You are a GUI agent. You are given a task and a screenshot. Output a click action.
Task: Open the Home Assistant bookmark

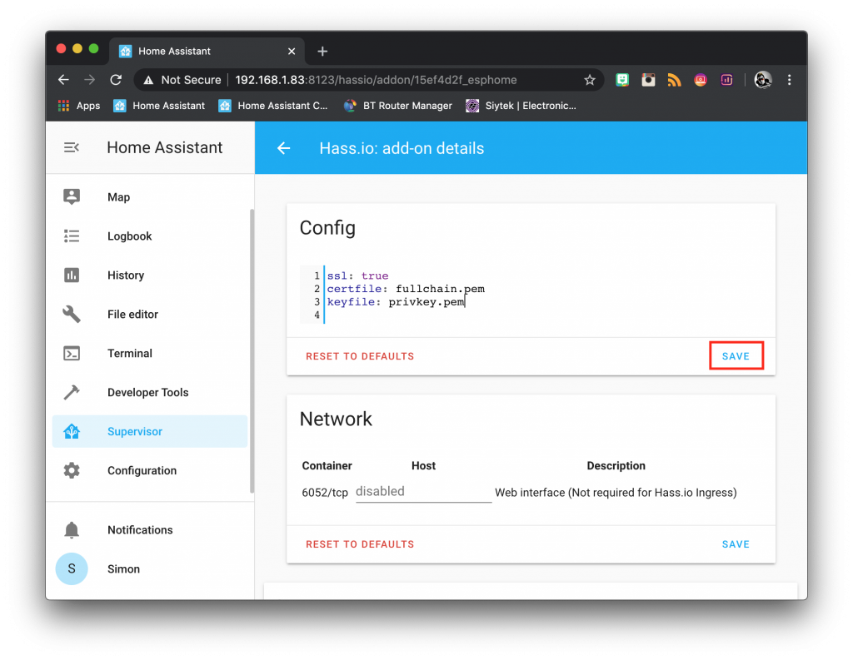coord(159,106)
